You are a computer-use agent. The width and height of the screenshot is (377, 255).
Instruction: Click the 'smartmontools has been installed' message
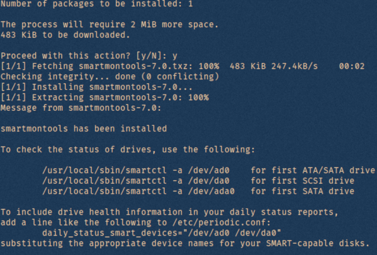[x=84, y=128]
